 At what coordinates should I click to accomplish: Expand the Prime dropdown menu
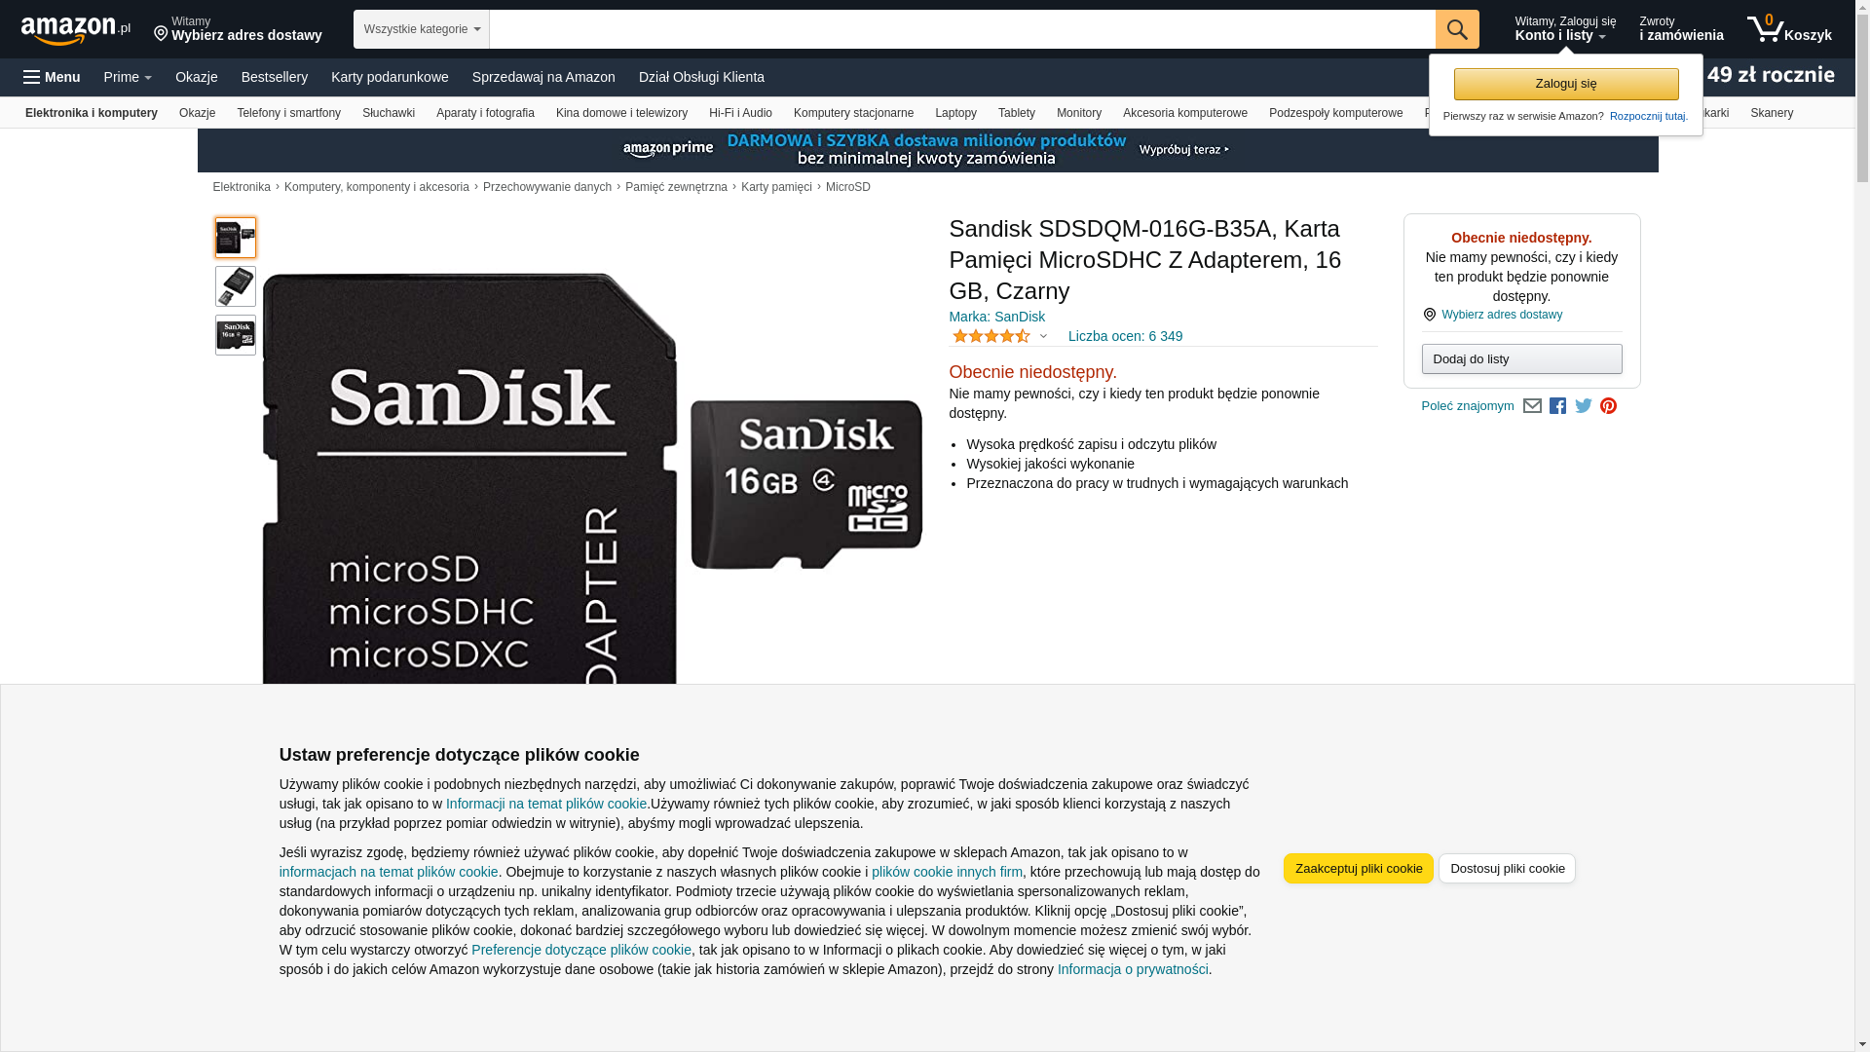tap(128, 77)
